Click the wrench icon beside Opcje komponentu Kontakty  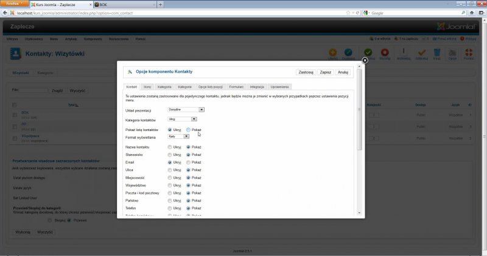coord(130,72)
